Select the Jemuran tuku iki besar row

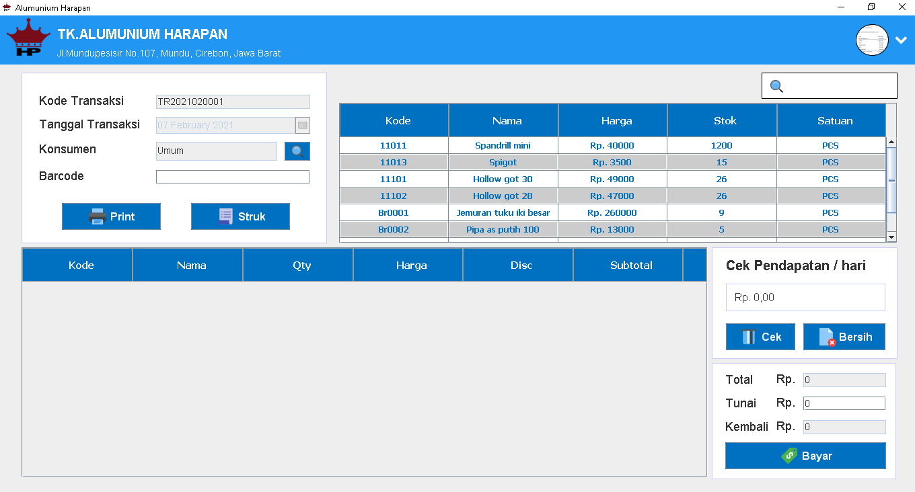[503, 213]
